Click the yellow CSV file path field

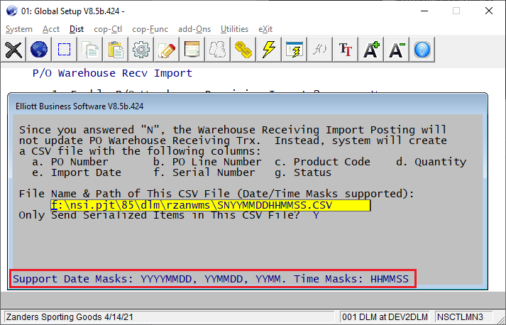tap(210, 205)
